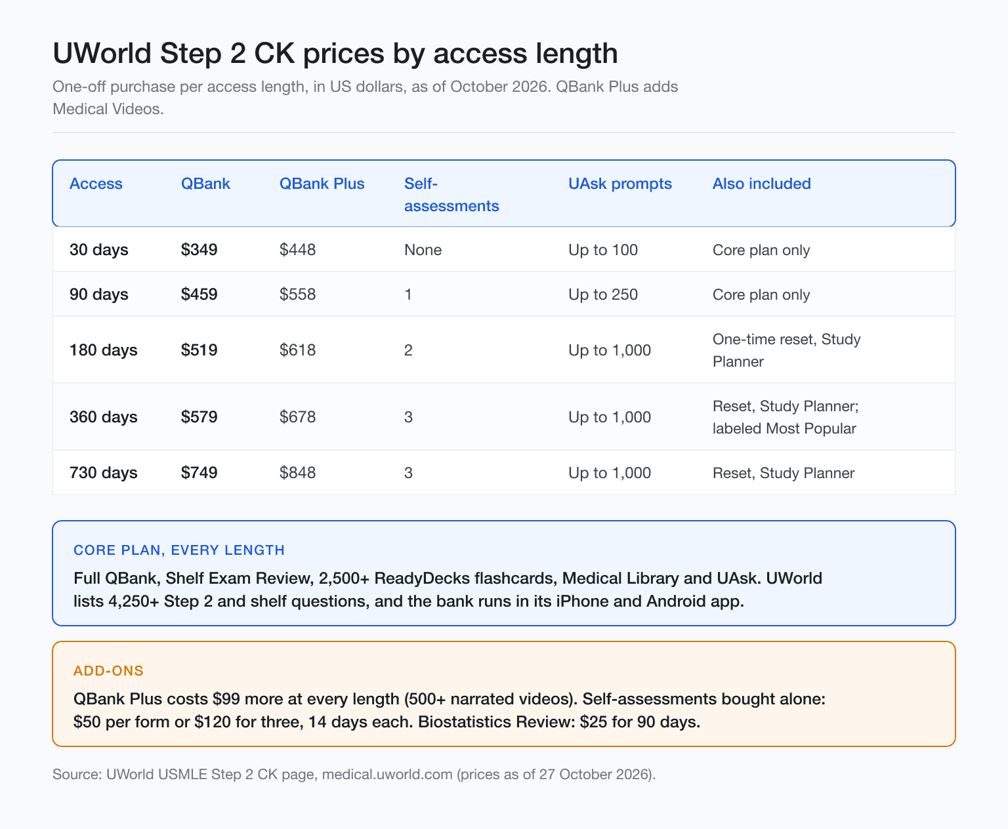
Task: Click the "$558" QBank Plus price
Action: (298, 294)
